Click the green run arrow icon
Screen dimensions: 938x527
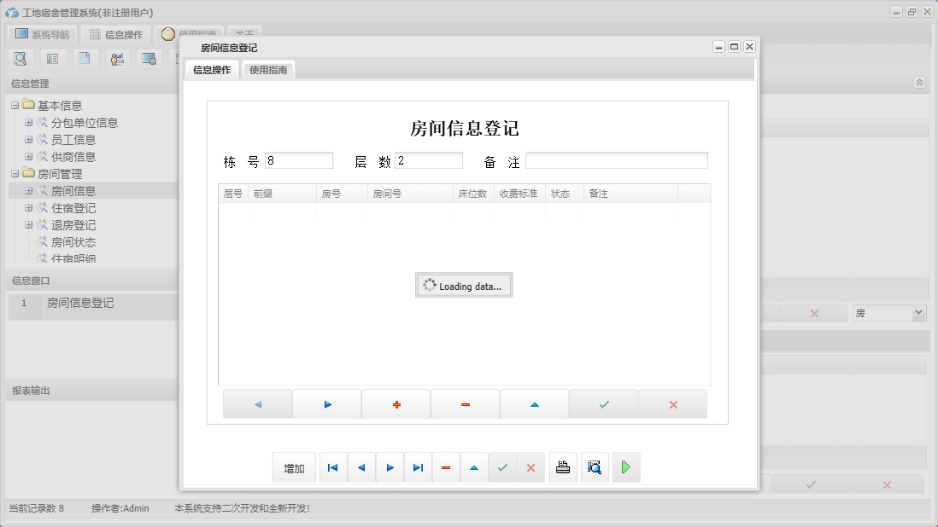pyautogui.click(x=626, y=467)
